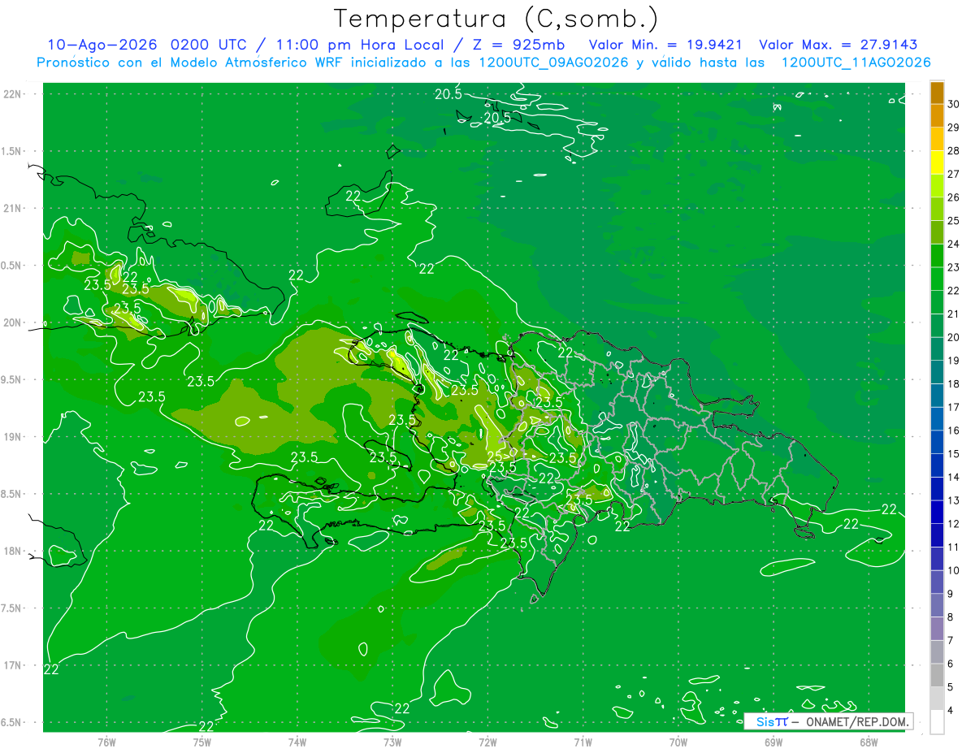Click the '19N' latitude axis label
Viewport: 975px width, 753px height.
pos(12,437)
